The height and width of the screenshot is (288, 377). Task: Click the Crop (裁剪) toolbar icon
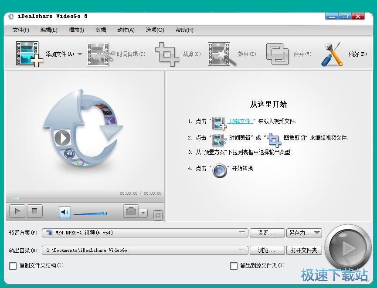(167, 54)
